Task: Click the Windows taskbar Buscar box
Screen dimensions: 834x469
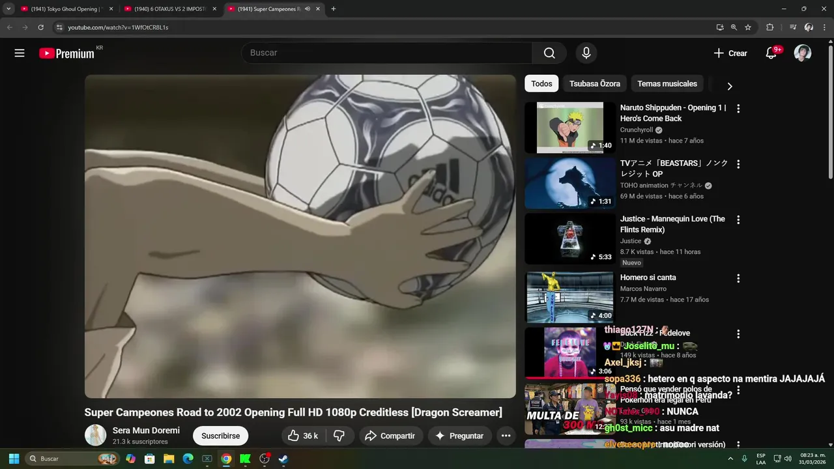Action: pyautogui.click(x=73, y=459)
